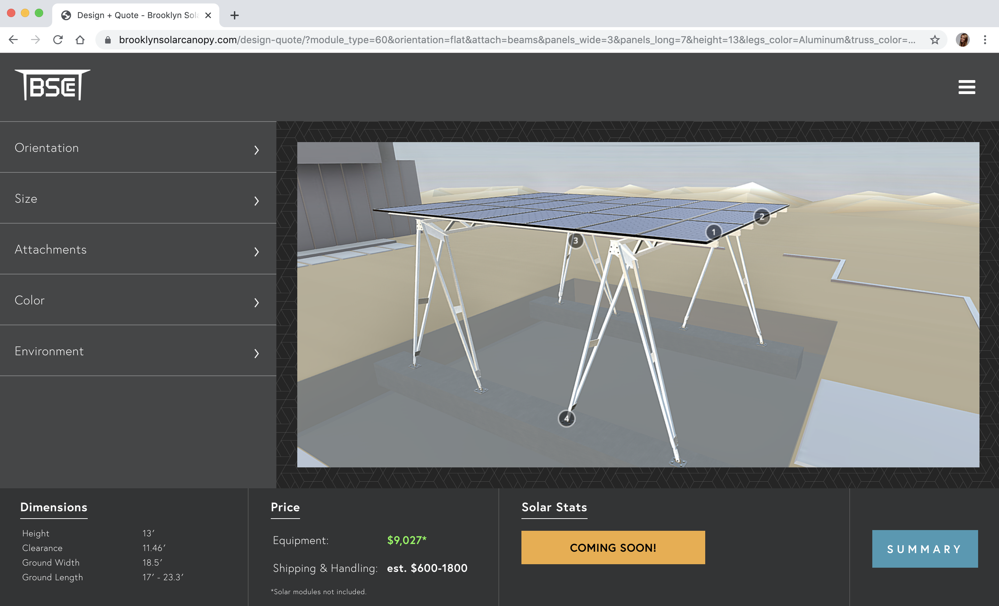Go to the browser home page
Screen dimensions: 999x606
pyautogui.click(x=80, y=40)
